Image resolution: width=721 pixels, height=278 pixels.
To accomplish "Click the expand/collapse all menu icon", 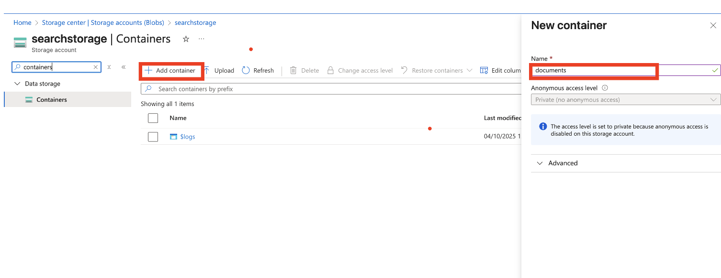I will coord(109,67).
